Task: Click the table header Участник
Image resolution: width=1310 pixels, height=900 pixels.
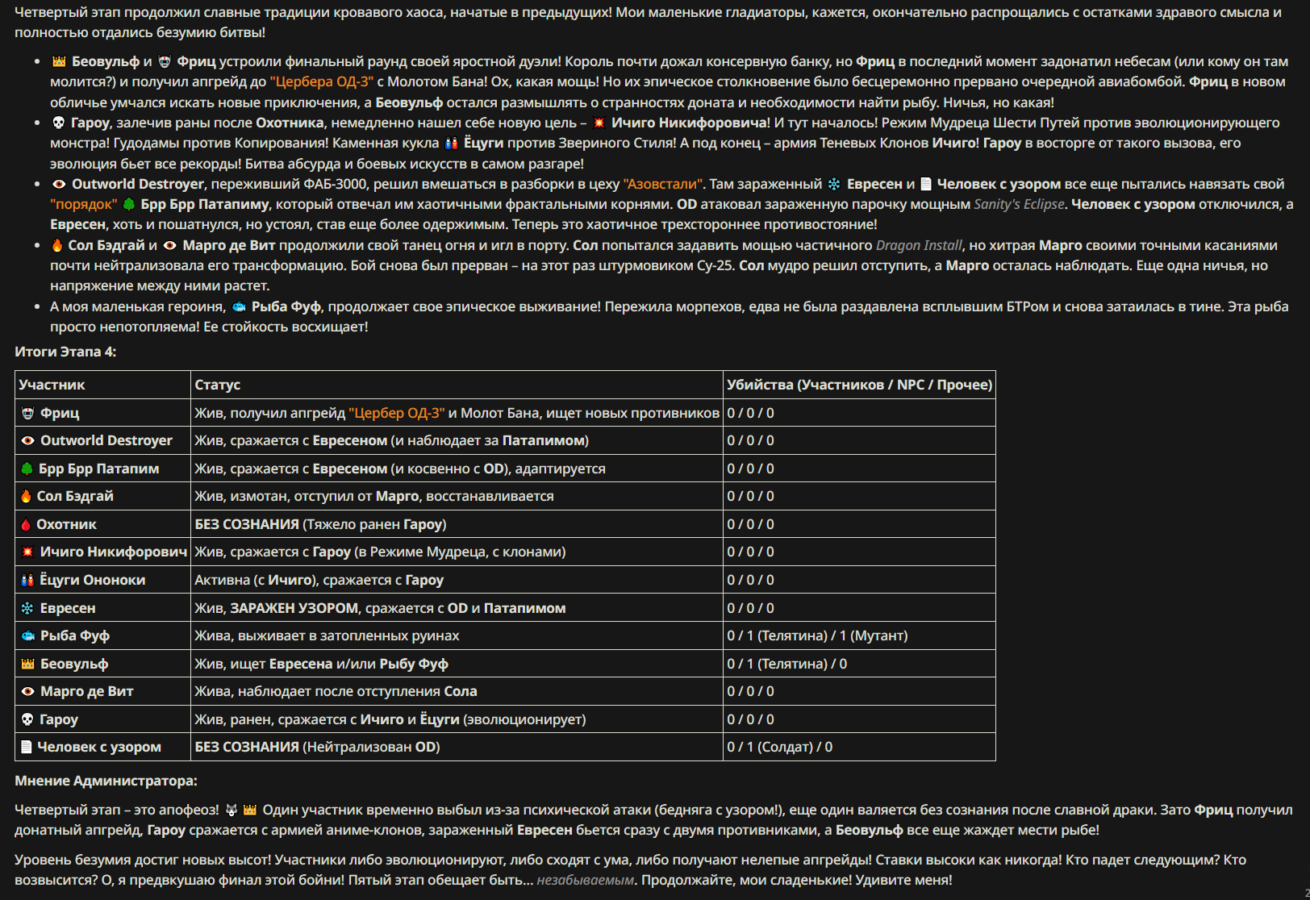Action: click(x=52, y=385)
